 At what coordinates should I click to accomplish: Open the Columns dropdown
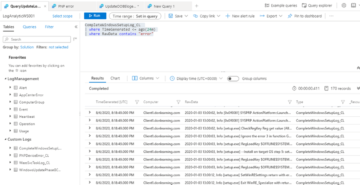(x=146, y=78)
